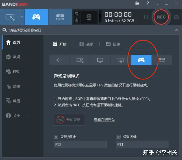
Task: Open 截图 image settings in sidebar
Action: [23, 101]
